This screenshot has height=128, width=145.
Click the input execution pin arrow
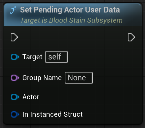pyautogui.click(x=14, y=37)
